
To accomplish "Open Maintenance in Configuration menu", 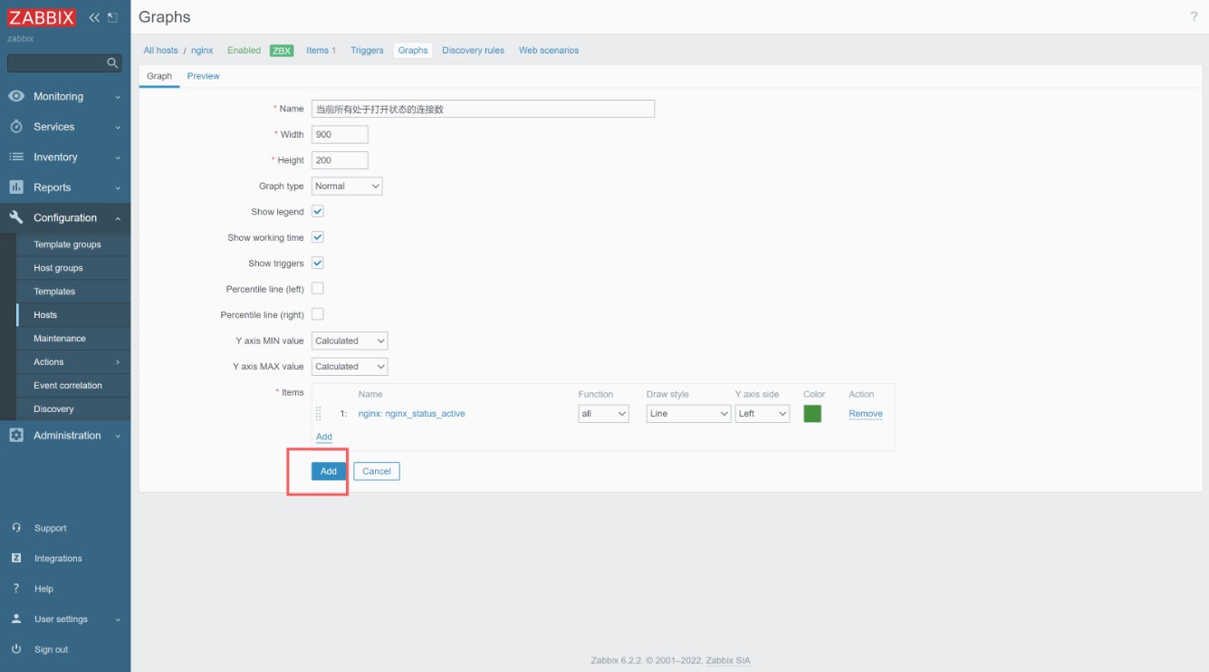I will [x=60, y=339].
